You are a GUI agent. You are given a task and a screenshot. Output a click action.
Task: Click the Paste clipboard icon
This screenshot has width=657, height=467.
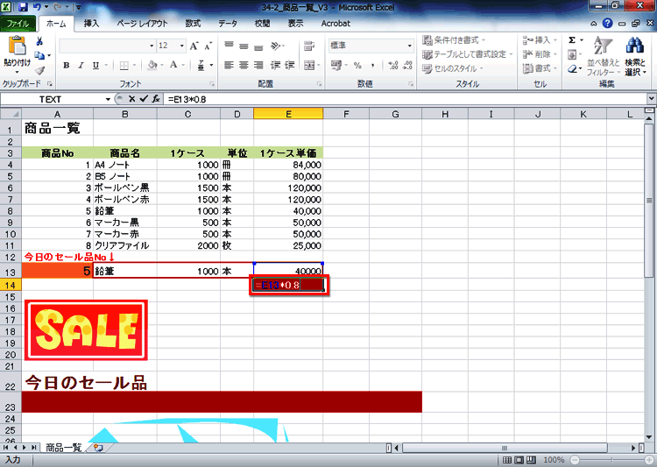point(18,46)
